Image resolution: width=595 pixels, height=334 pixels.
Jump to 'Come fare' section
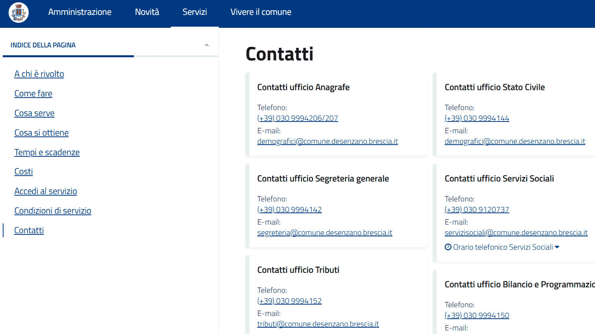point(33,94)
